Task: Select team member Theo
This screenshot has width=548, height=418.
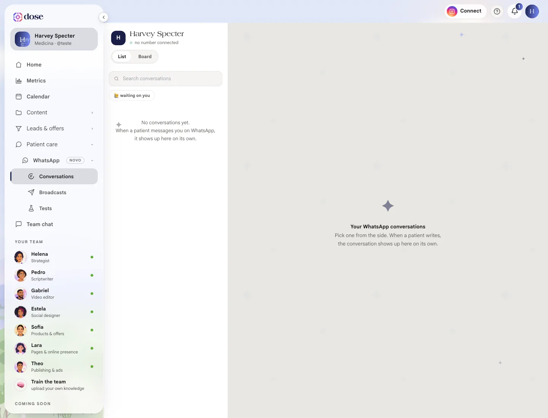Action: click(54, 367)
